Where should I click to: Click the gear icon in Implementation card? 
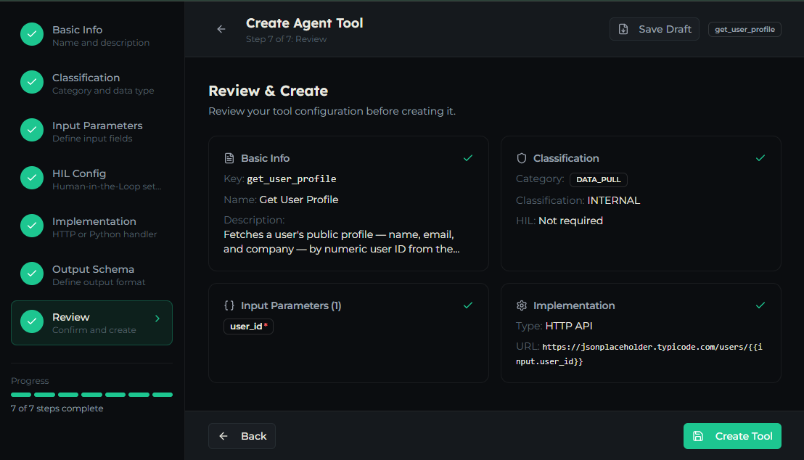522,305
